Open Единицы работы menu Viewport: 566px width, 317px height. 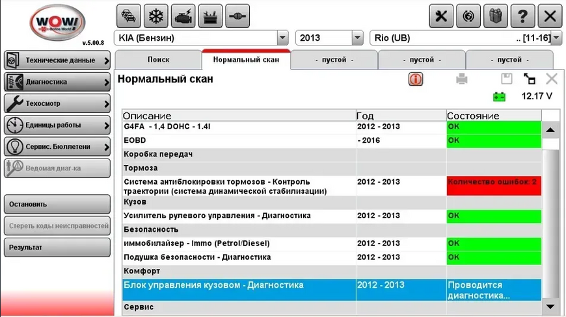57,125
